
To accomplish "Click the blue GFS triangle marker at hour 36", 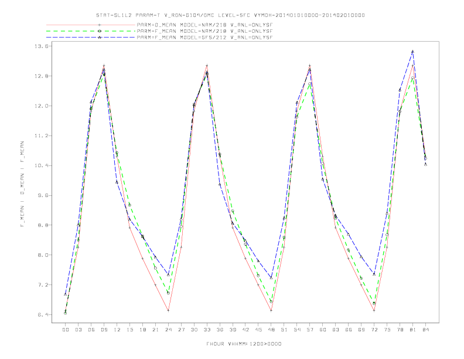I will 220,184.
